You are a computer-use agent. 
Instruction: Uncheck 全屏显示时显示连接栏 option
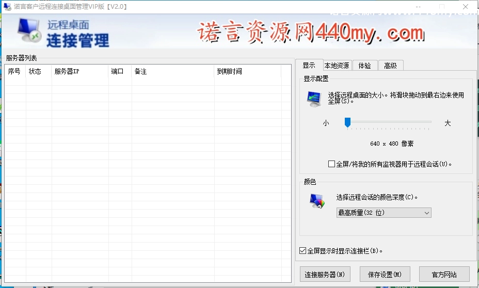point(303,251)
